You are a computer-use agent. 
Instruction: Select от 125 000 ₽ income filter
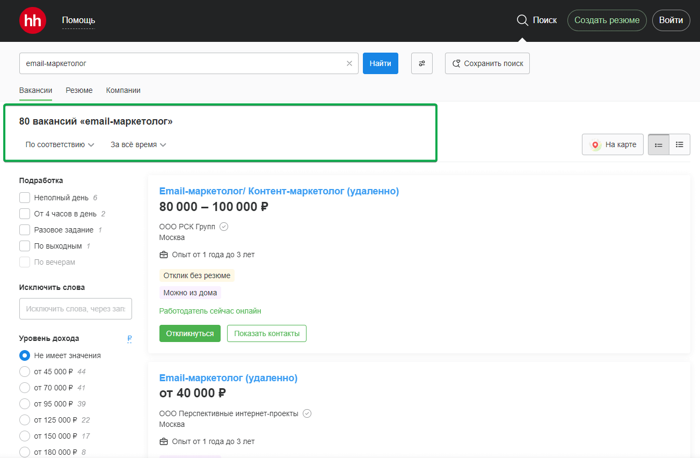click(25, 420)
